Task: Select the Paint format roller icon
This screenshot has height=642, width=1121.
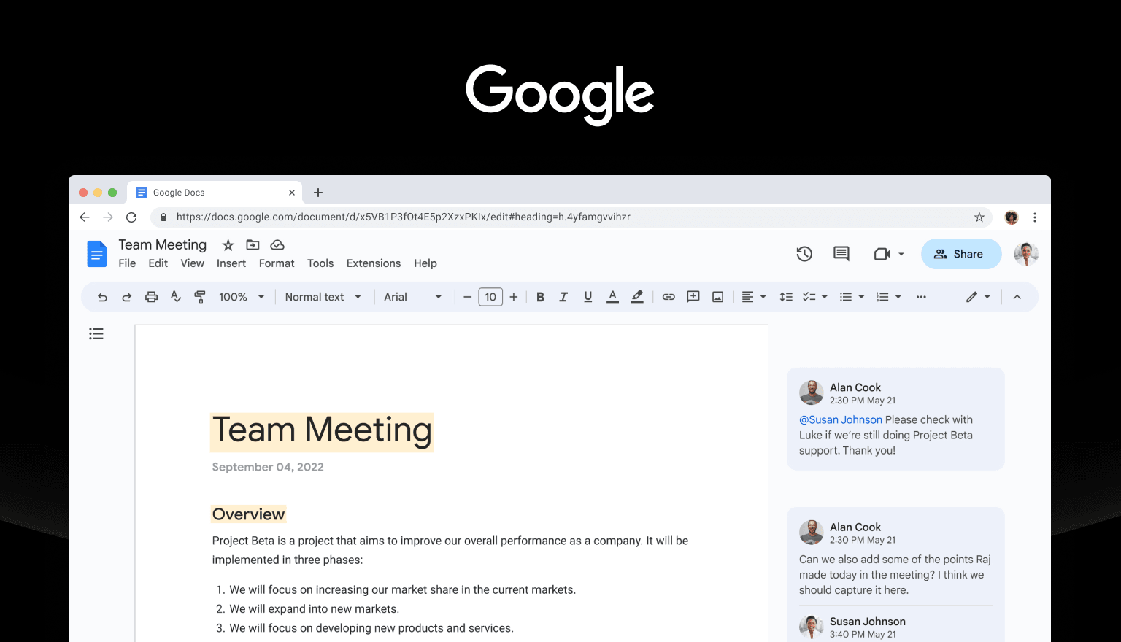Action: tap(199, 297)
